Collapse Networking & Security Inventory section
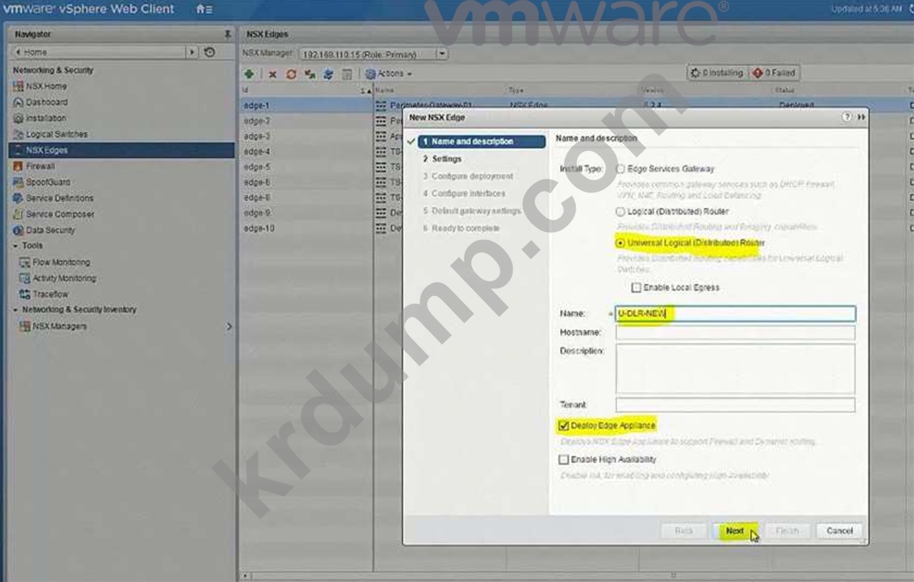 tap(16, 310)
